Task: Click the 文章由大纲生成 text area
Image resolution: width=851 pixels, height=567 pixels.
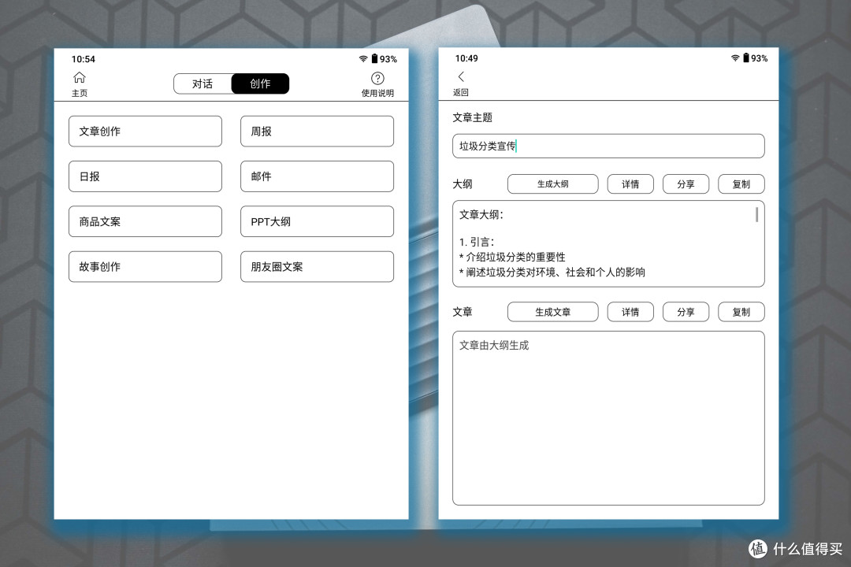Action: click(x=608, y=418)
